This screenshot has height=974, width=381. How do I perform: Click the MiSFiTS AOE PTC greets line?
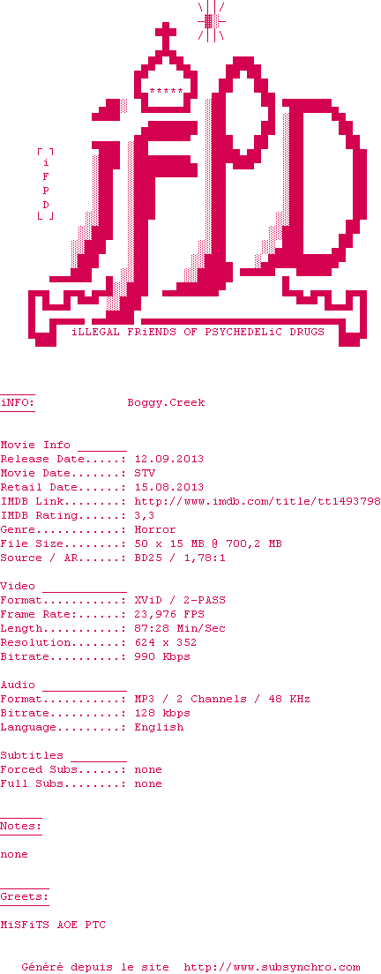53,925
